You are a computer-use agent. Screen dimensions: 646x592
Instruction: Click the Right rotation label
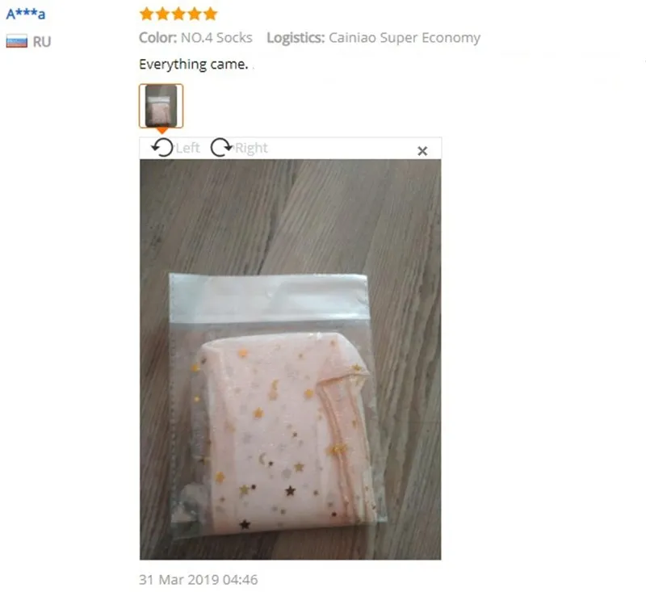click(x=251, y=148)
